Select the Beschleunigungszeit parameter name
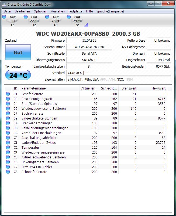The width and height of the screenshot is (176, 216). [37, 99]
